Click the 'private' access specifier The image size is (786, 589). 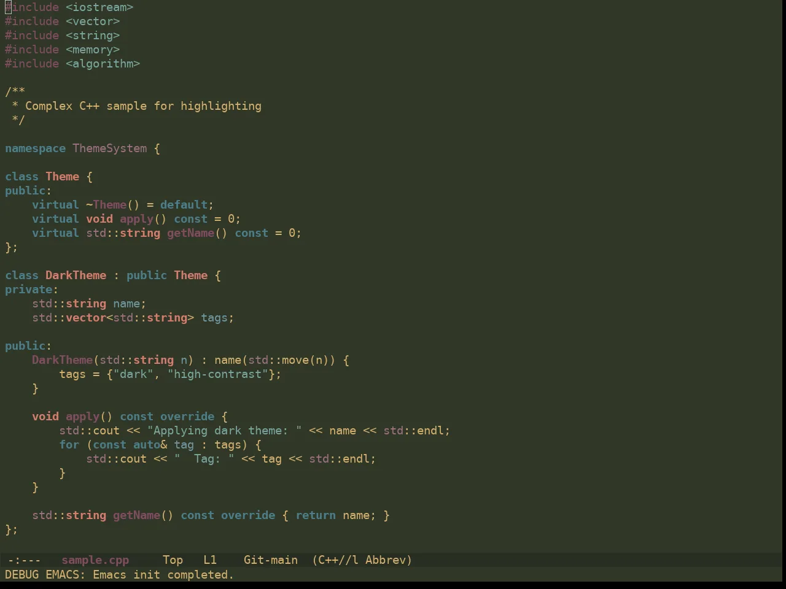pyautogui.click(x=28, y=290)
